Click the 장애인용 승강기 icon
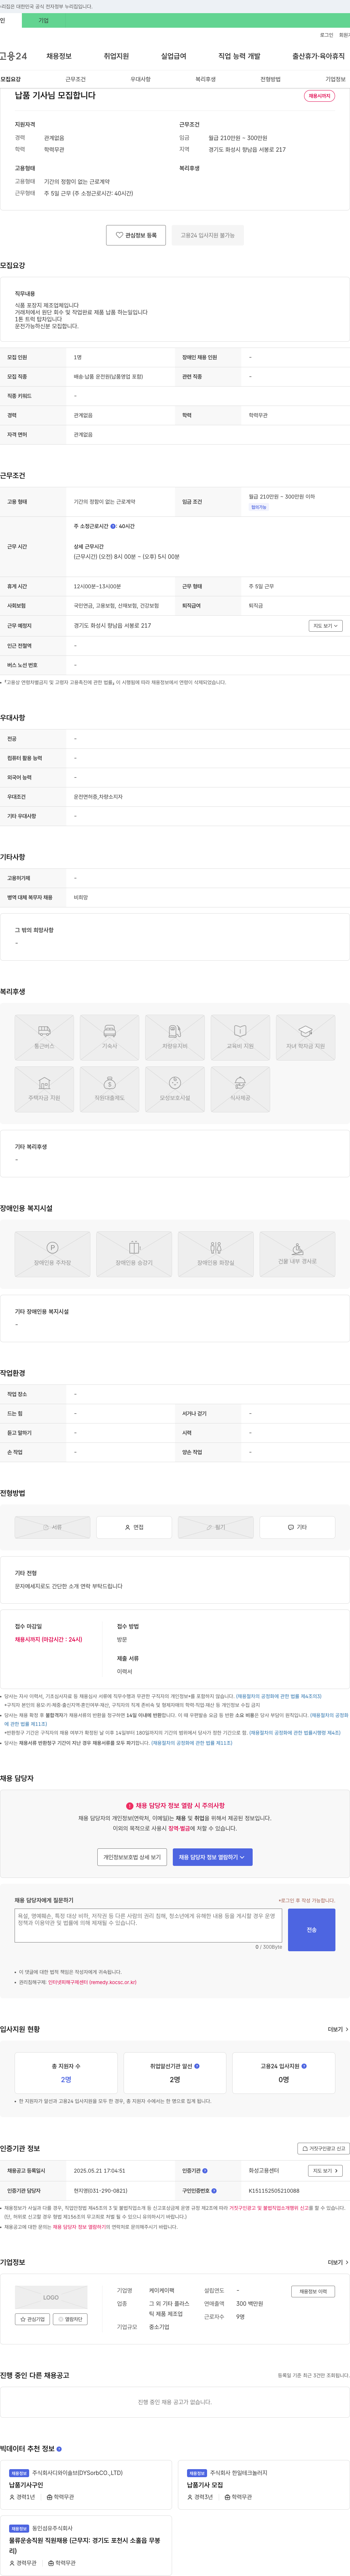 tap(134, 1254)
